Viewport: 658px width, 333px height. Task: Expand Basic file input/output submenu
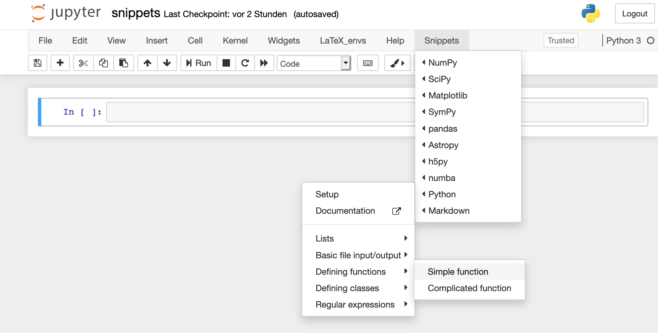pos(358,255)
